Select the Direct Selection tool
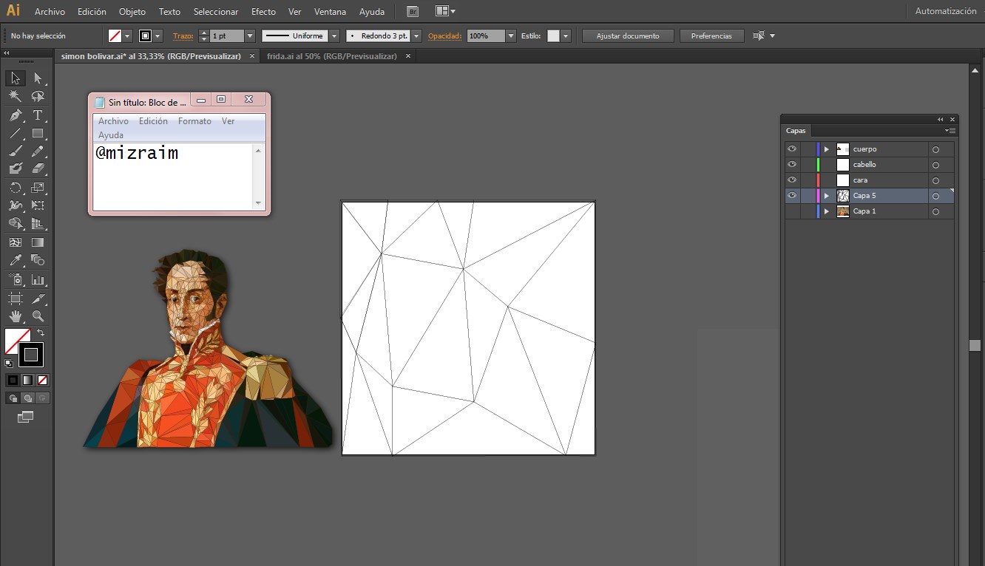 point(38,78)
